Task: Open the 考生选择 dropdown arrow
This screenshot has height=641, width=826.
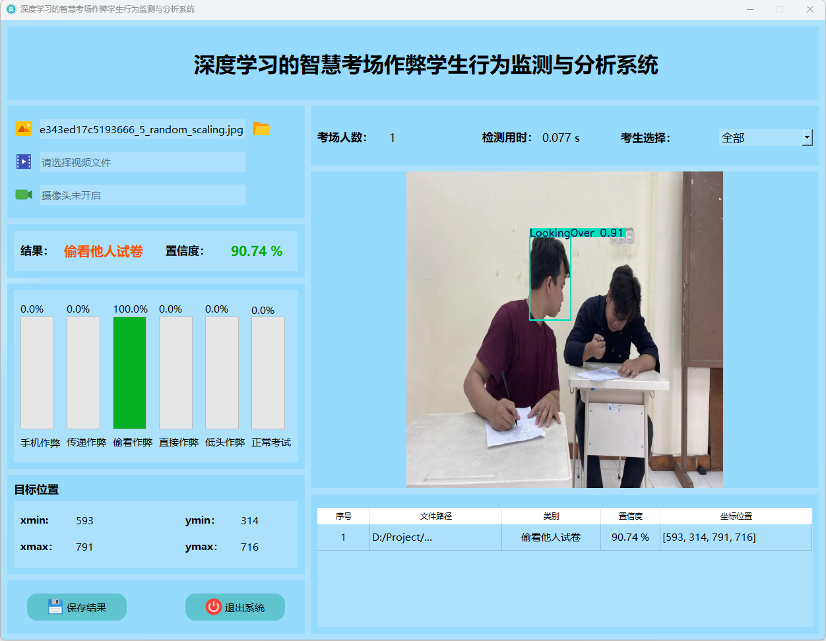Action: tap(807, 137)
